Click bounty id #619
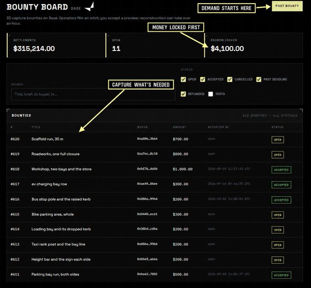The height and width of the screenshot is (288, 311). [15, 154]
